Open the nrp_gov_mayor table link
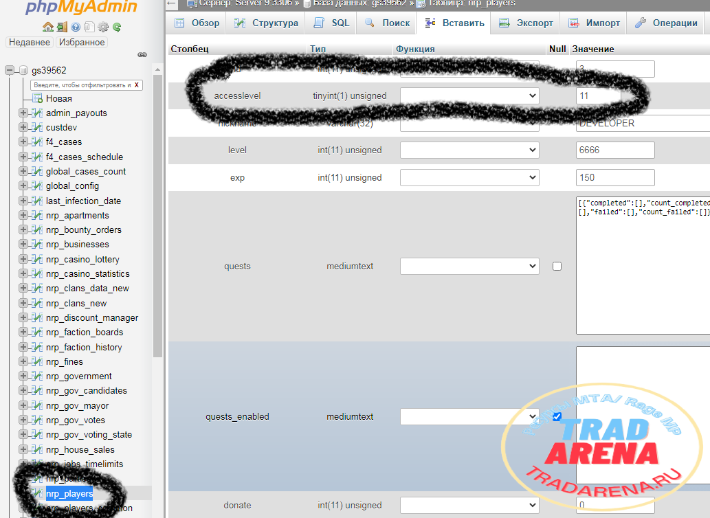 (77, 406)
